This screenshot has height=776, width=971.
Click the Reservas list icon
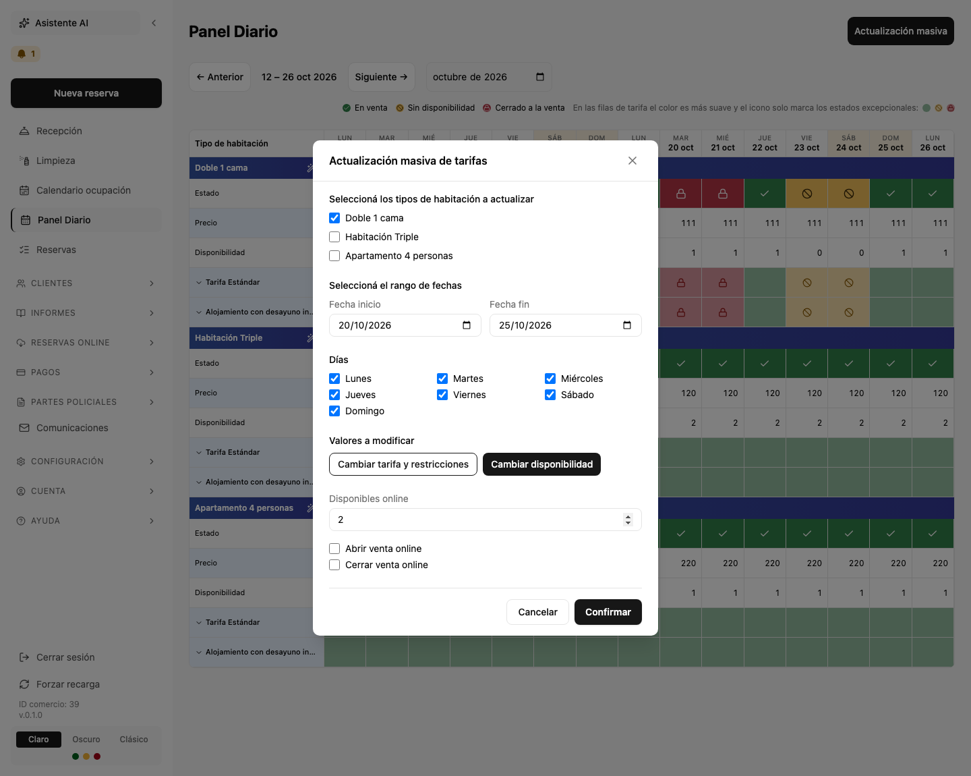tap(24, 250)
